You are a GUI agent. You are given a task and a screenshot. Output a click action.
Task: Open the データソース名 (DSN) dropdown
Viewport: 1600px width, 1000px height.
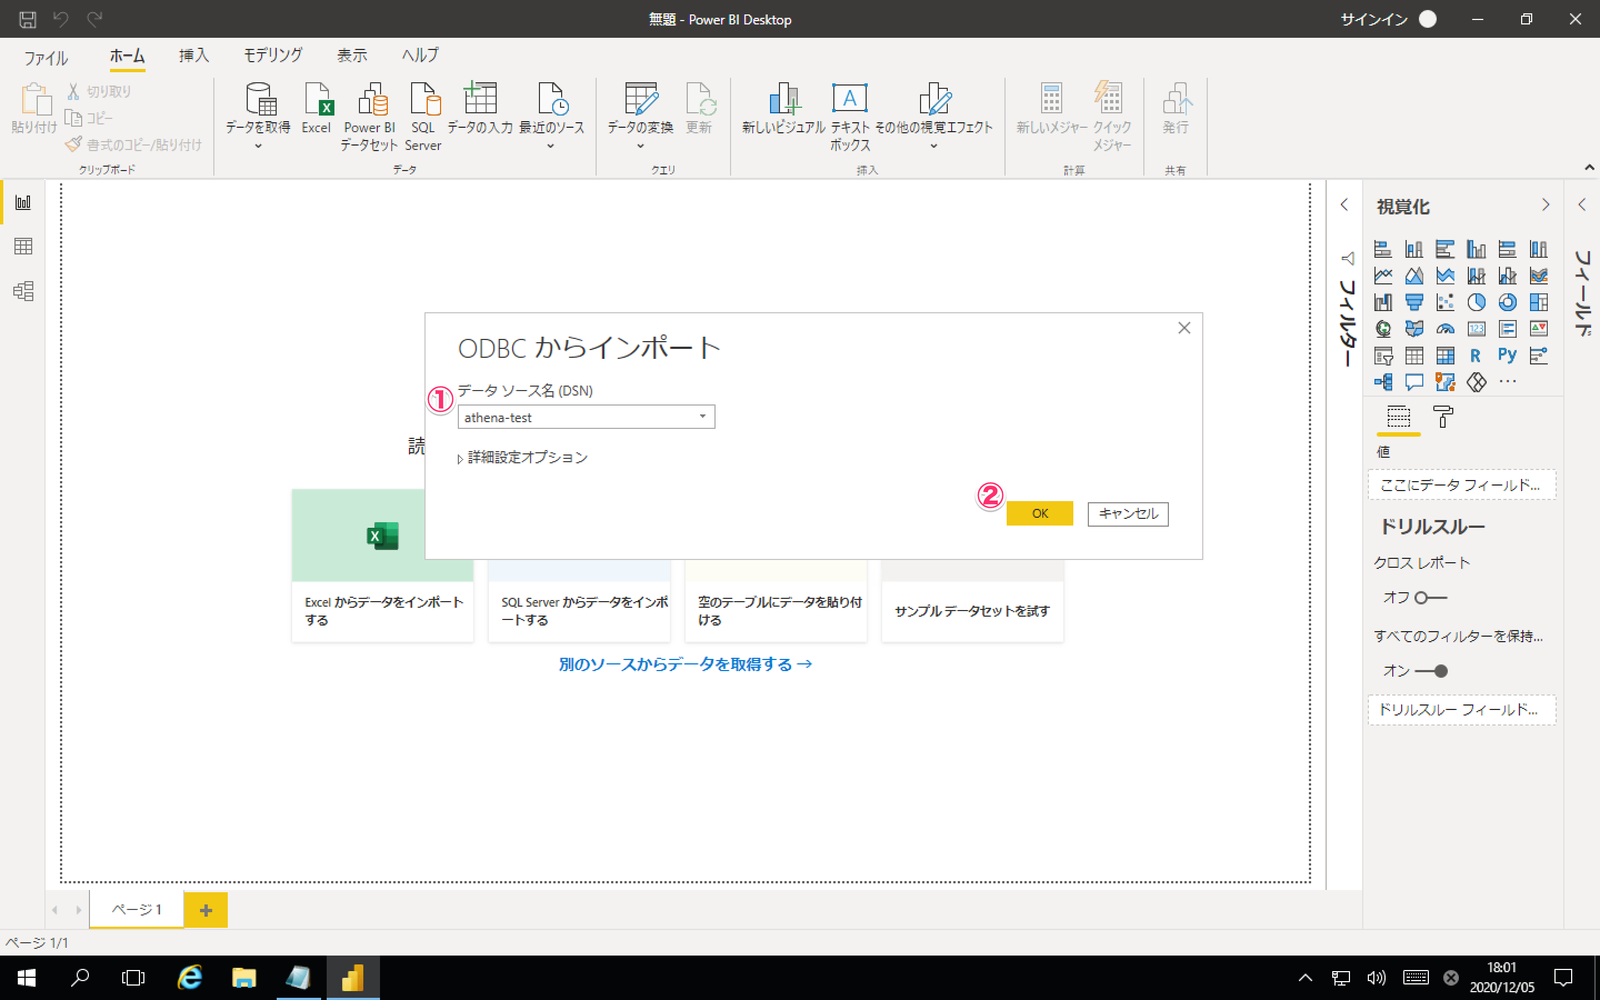pos(702,417)
